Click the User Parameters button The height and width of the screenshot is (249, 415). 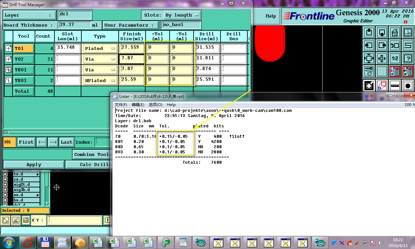tap(131, 25)
